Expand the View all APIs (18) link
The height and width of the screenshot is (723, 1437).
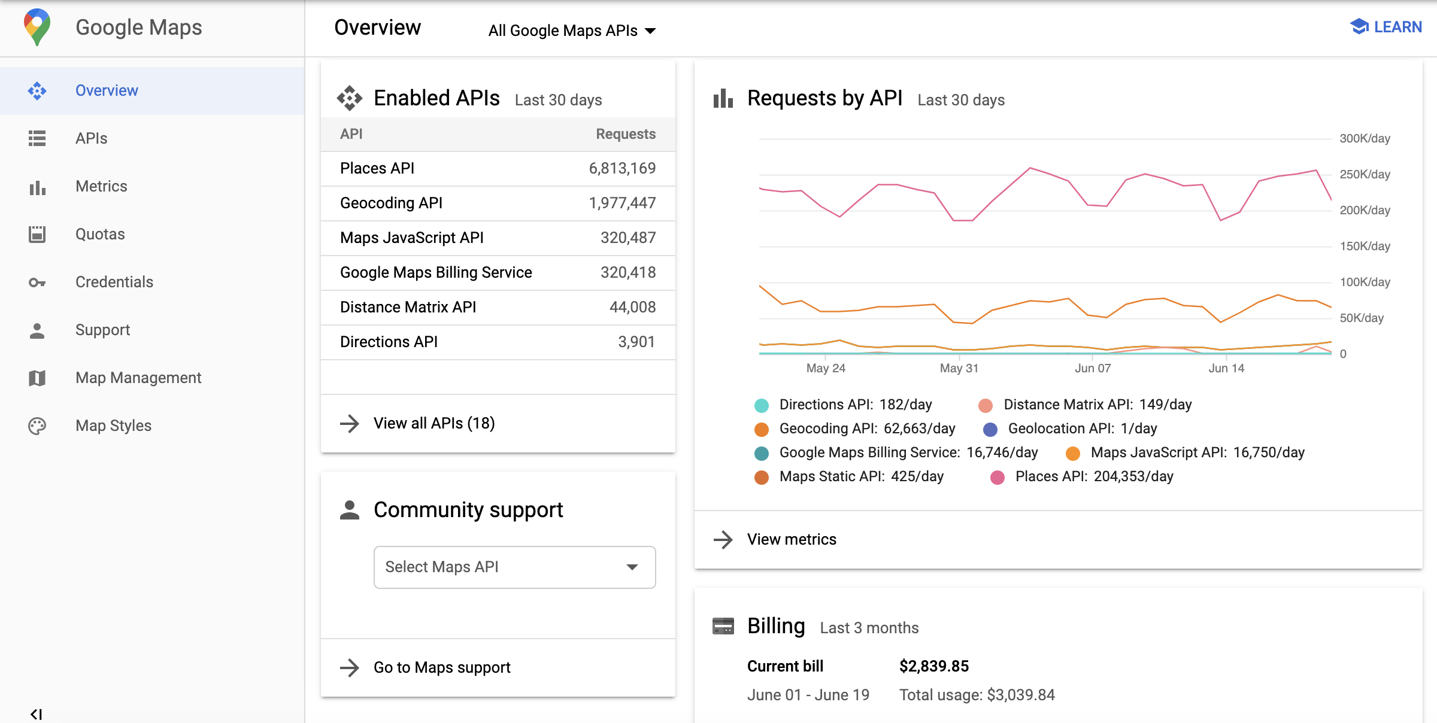coord(433,423)
